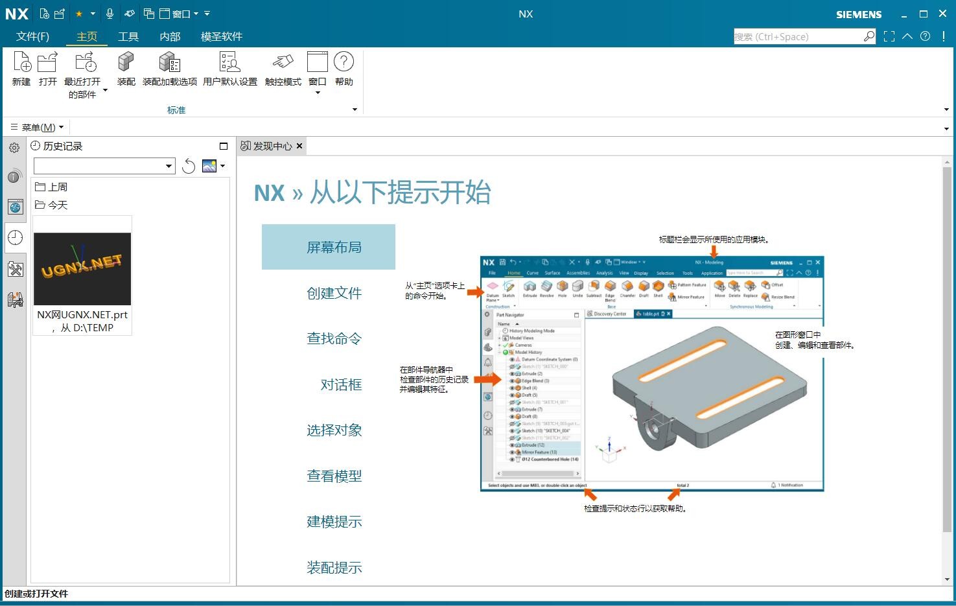Switch to the Home (主页) tab
The image size is (956, 606).
87,36
